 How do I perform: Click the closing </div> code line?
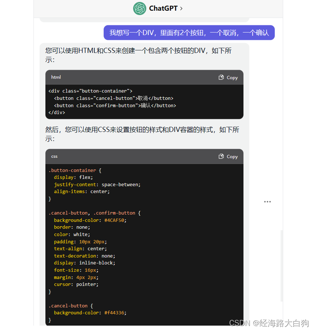(x=57, y=113)
